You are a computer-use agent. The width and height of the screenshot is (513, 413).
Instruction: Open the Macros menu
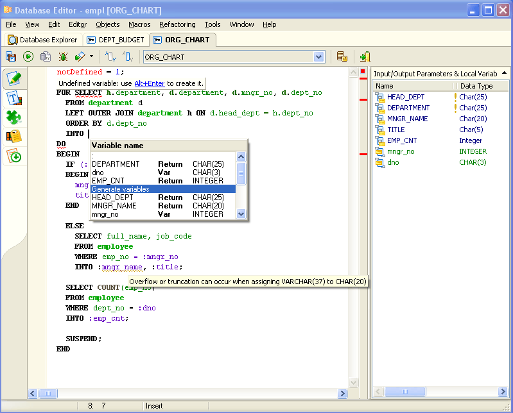[x=139, y=24]
